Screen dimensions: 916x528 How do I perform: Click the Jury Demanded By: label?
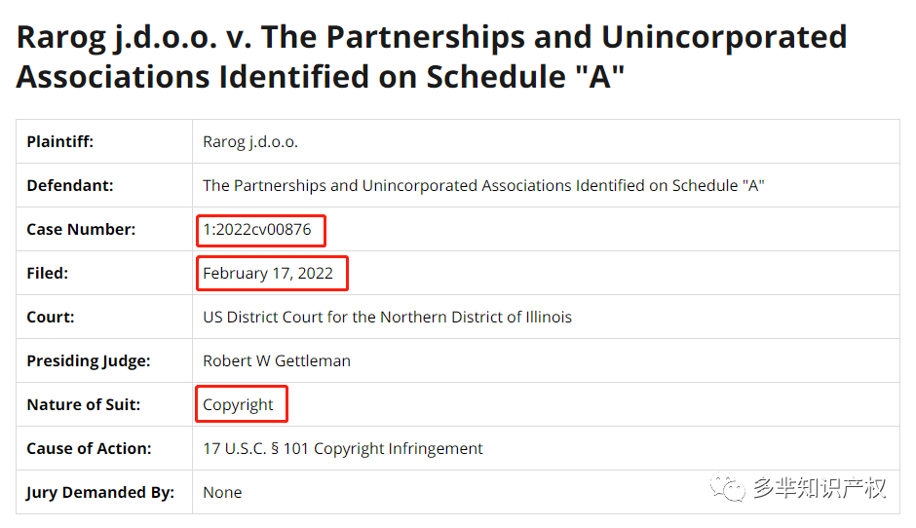100,492
